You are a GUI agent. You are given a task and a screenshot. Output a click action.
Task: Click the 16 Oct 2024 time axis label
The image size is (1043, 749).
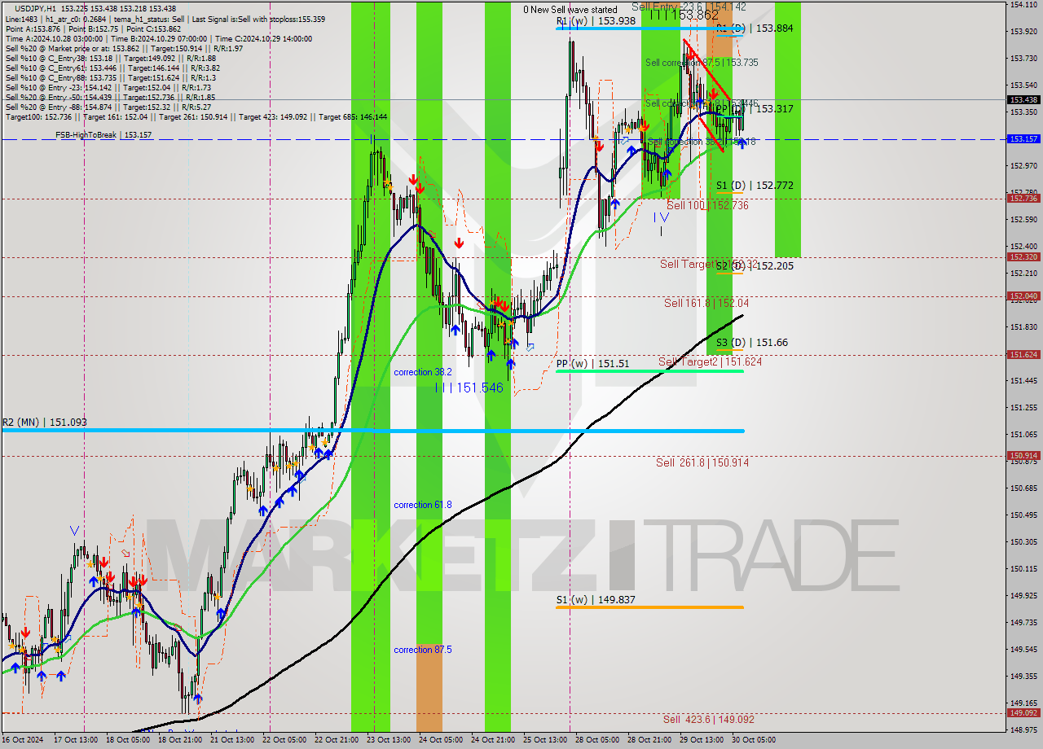click(21, 740)
